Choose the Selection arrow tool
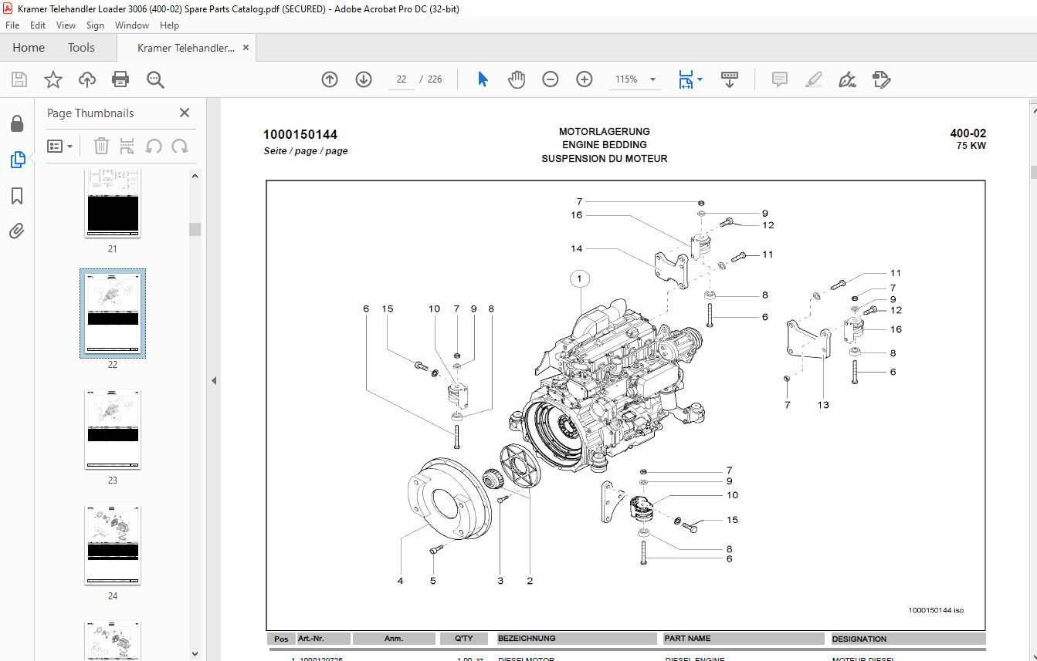1037x661 pixels. point(483,79)
